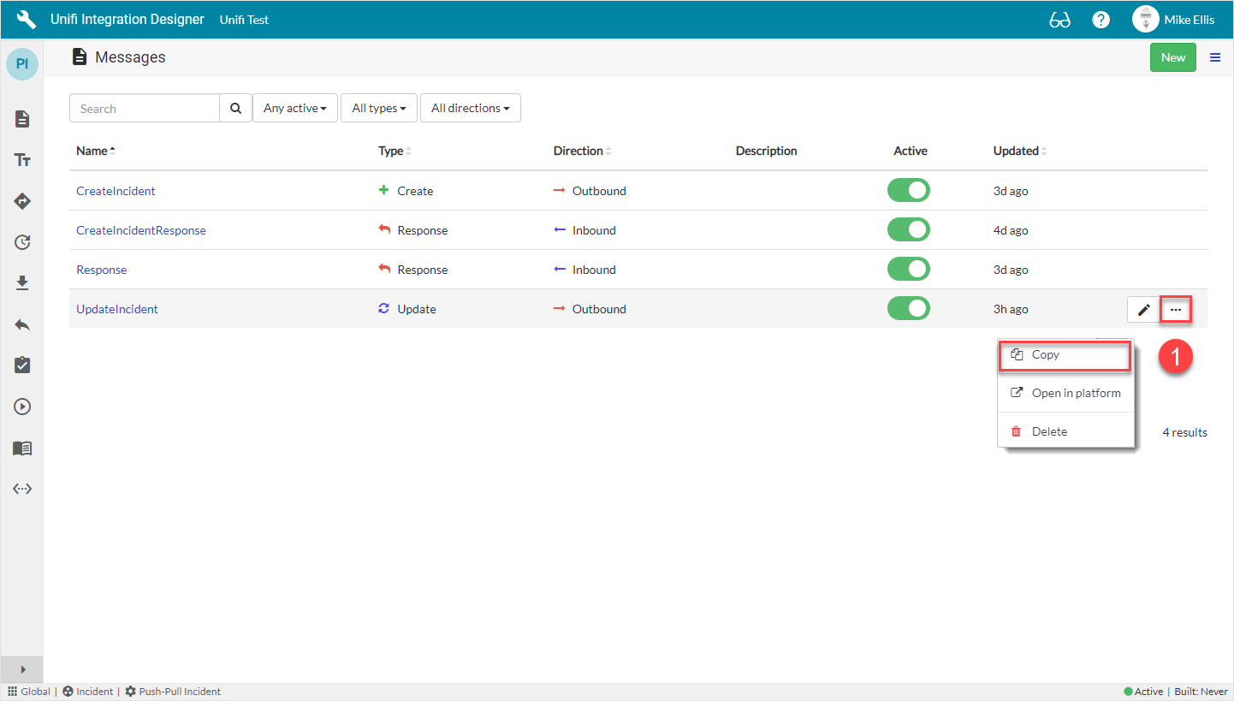Open the CreateIncidentResponse message link
1234x701 pixels.
coord(140,229)
